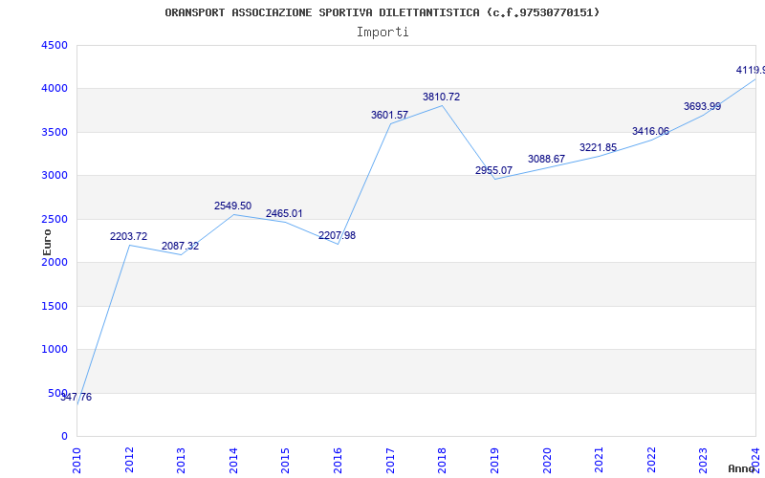This screenshot has height=478, width=765.
Task: Select the data label 3088.67
Action: 546,159
